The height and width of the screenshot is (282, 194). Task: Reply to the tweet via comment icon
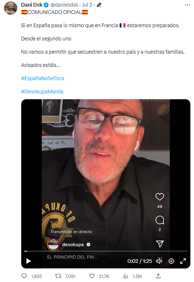24,276
